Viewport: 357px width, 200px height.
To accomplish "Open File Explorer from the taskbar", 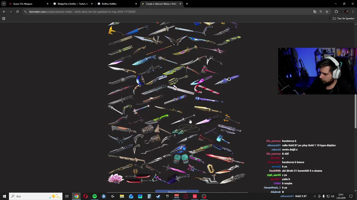I will click(122, 196).
